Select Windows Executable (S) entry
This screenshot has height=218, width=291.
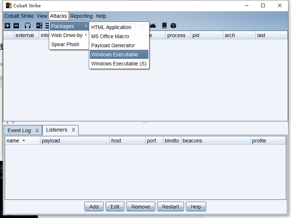click(x=119, y=64)
